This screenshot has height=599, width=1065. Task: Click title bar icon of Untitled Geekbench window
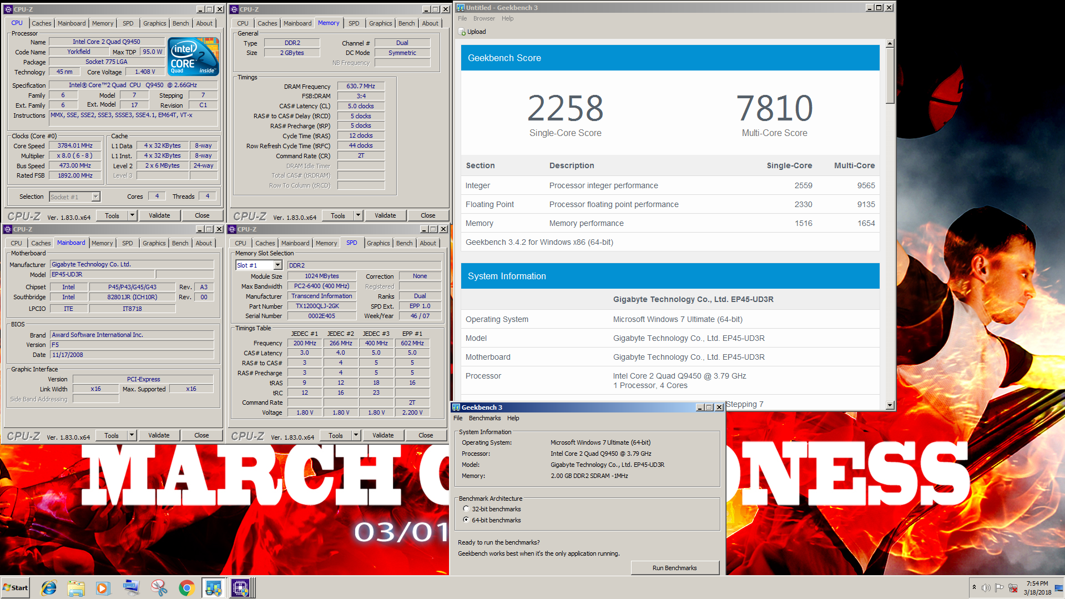click(x=460, y=8)
